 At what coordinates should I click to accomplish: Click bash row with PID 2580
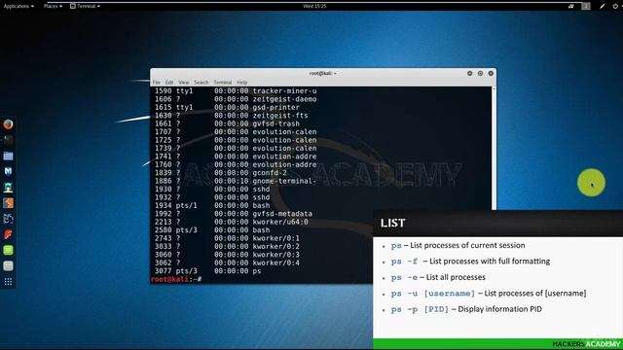[212, 230]
